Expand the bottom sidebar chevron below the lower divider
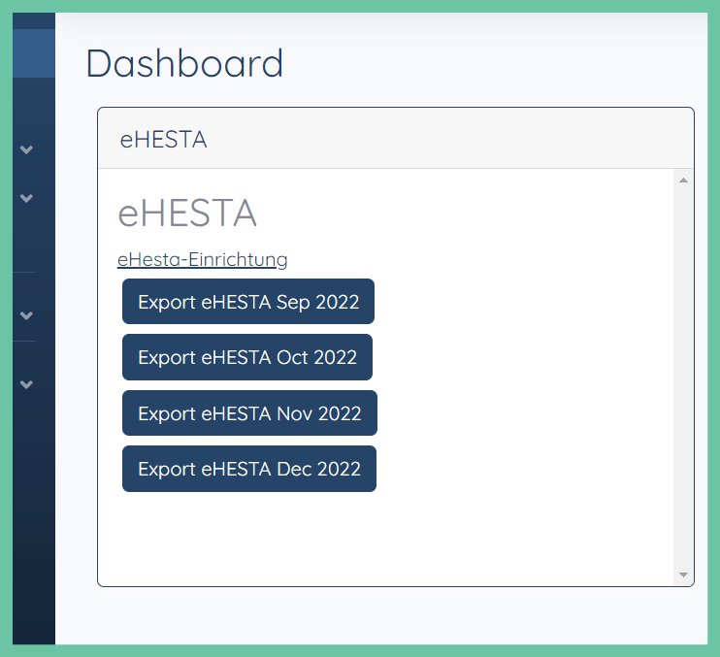Viewport: 720px width, 657px height. (26, 384)
